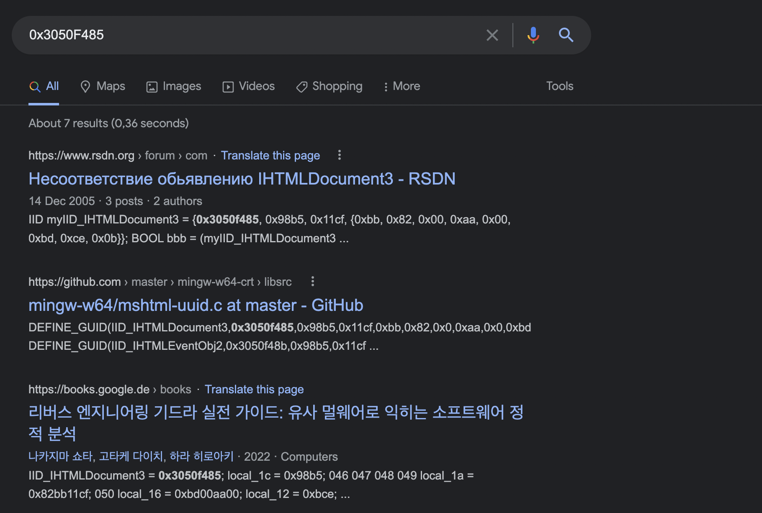Click the magnifying glass search icon
This screenshot has width=762, height=513.
566,35
